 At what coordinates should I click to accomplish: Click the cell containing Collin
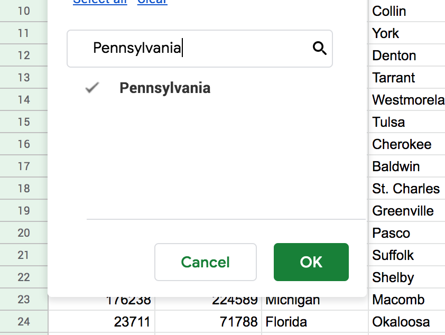tap(406, 11)
